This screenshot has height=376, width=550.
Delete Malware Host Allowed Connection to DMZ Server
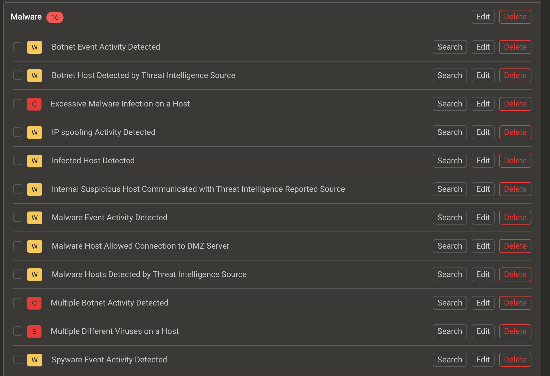coord(515,246)
